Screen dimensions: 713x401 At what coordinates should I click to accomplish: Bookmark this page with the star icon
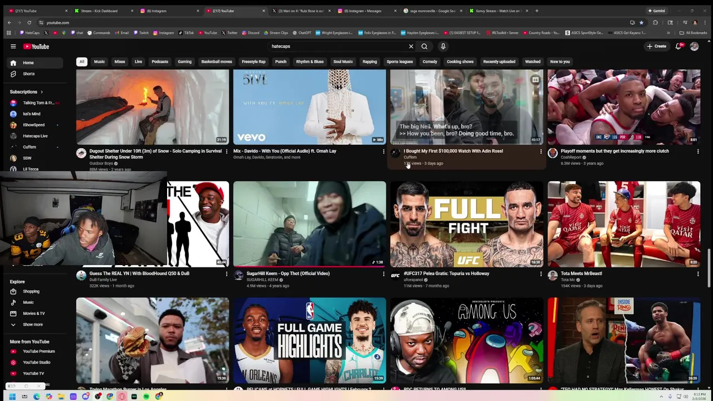click(641, 22)
